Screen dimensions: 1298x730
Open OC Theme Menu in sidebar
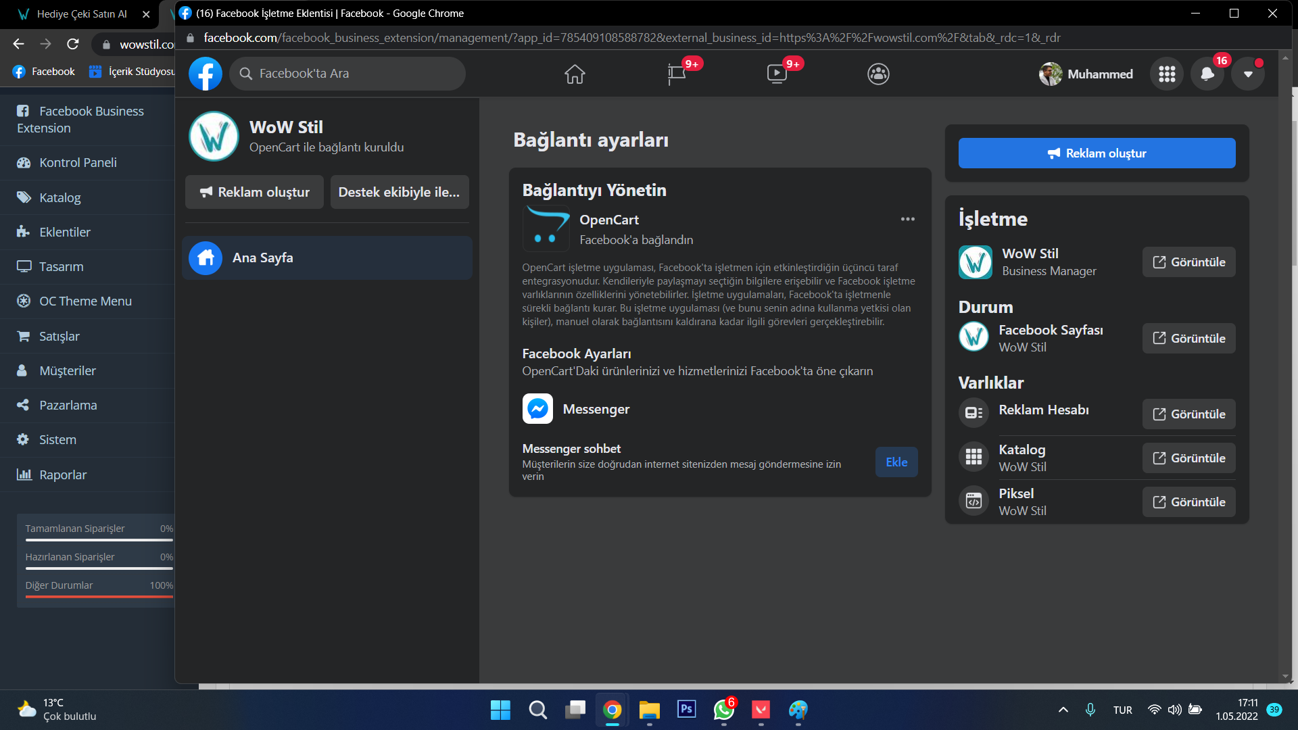87,301
